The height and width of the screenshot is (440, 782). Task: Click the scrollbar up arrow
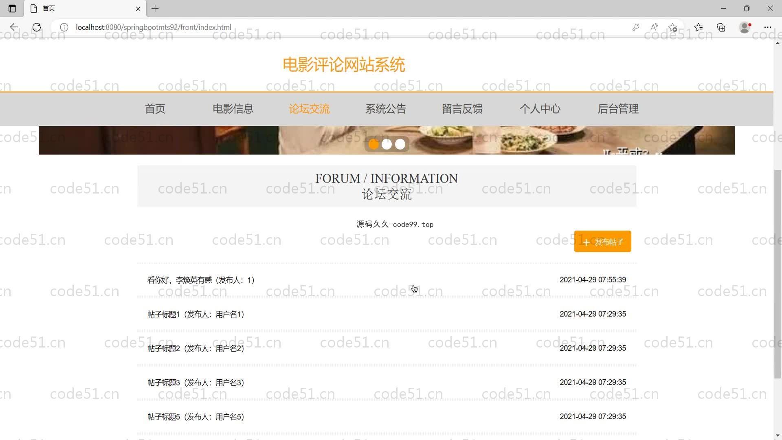pos(778,43)
